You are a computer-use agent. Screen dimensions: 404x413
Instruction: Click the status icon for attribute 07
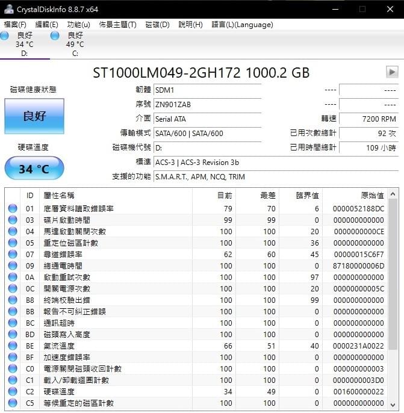[13, 254]
